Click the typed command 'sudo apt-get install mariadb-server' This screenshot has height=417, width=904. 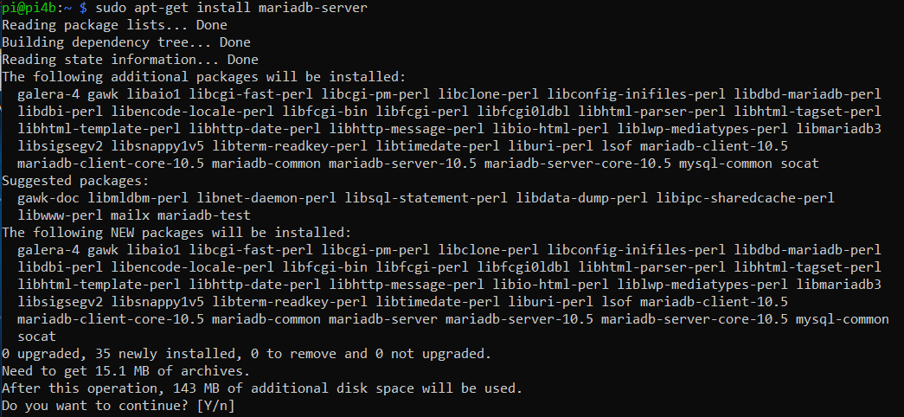pyautogui.click(x=231, y=8)
